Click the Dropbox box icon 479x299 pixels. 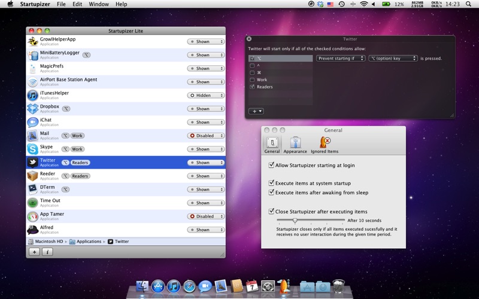pos(33,109)
